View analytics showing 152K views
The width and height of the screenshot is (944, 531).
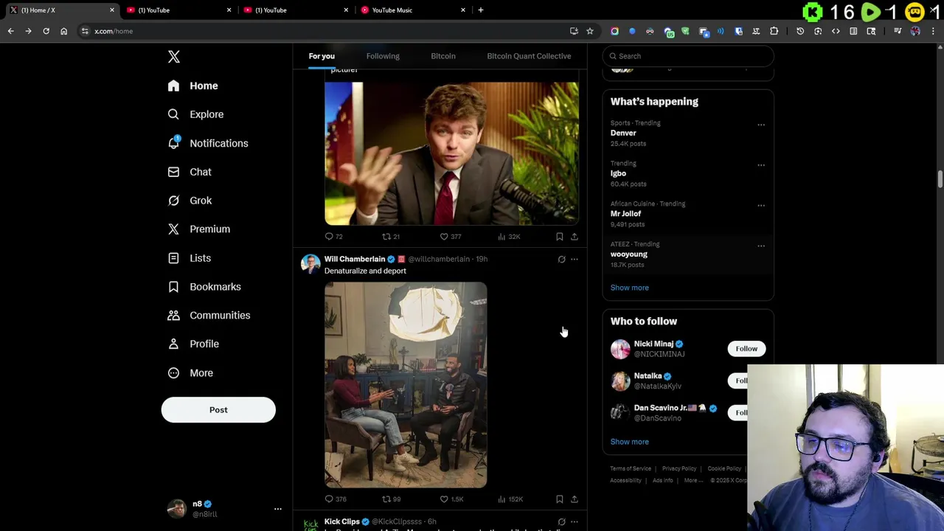tap(502, 499)
